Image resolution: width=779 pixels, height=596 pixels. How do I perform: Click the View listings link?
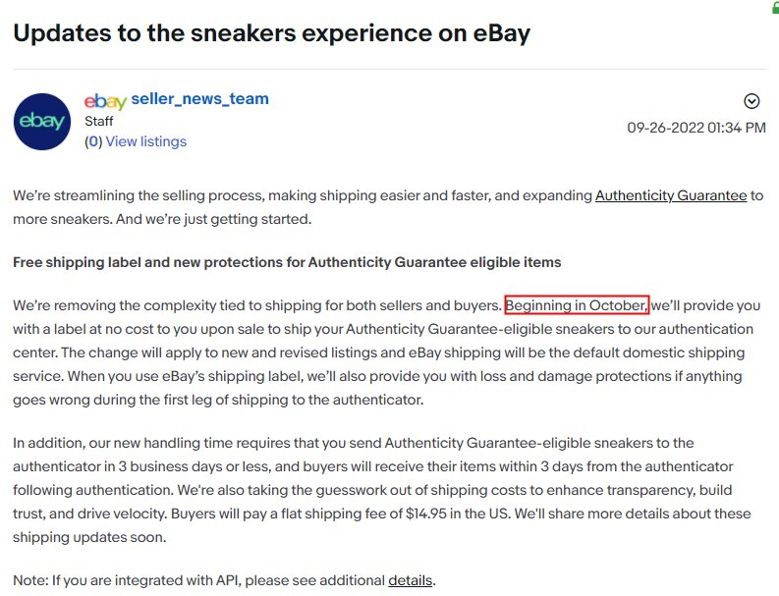[x=146, y=141]
